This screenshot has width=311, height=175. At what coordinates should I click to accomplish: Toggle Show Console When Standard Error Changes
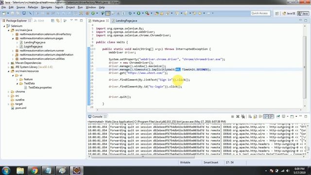tap(271, 117)
